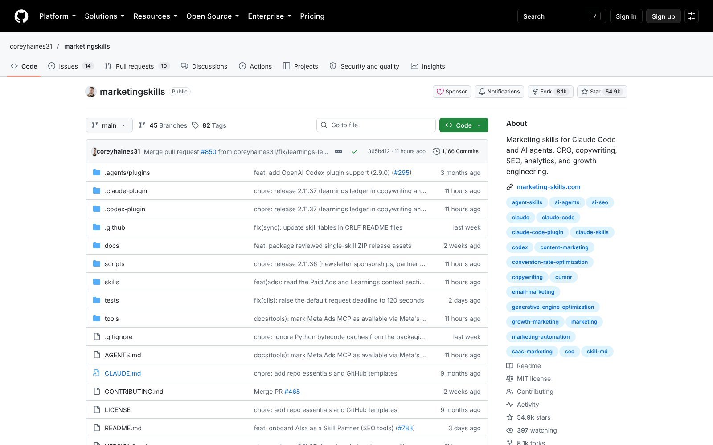Open the Solutions dropdown menu

point(105,16)
